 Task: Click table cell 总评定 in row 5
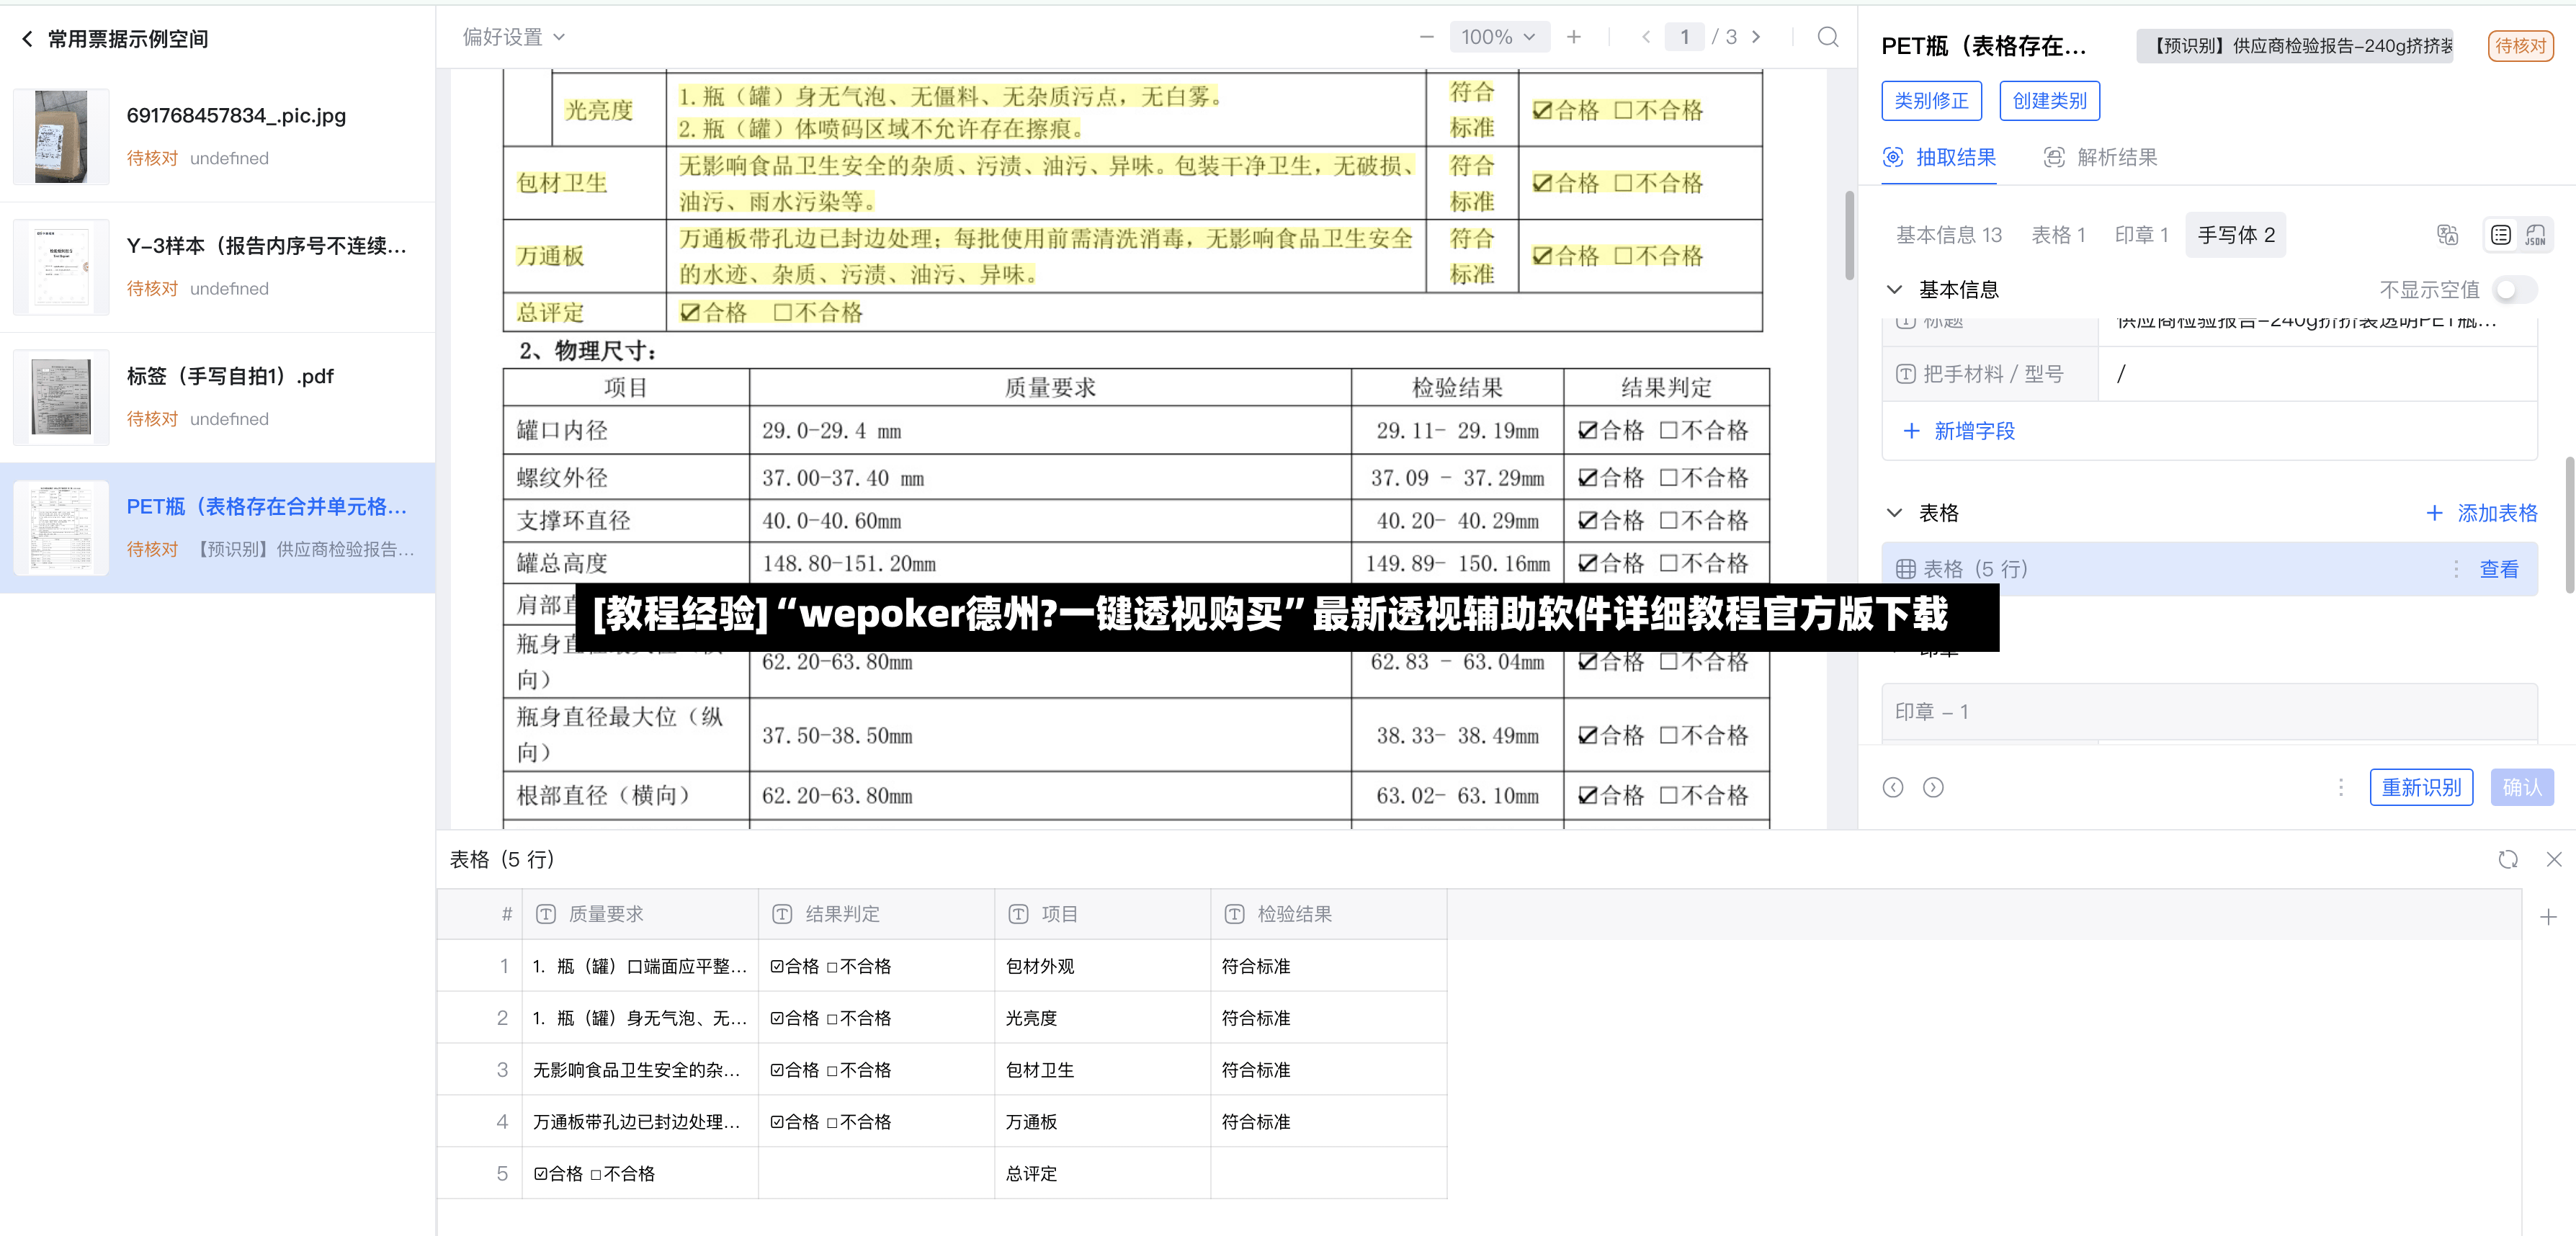click(1102, 1174)
